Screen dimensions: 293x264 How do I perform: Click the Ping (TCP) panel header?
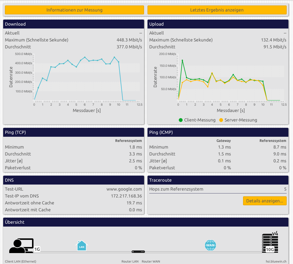74,132
